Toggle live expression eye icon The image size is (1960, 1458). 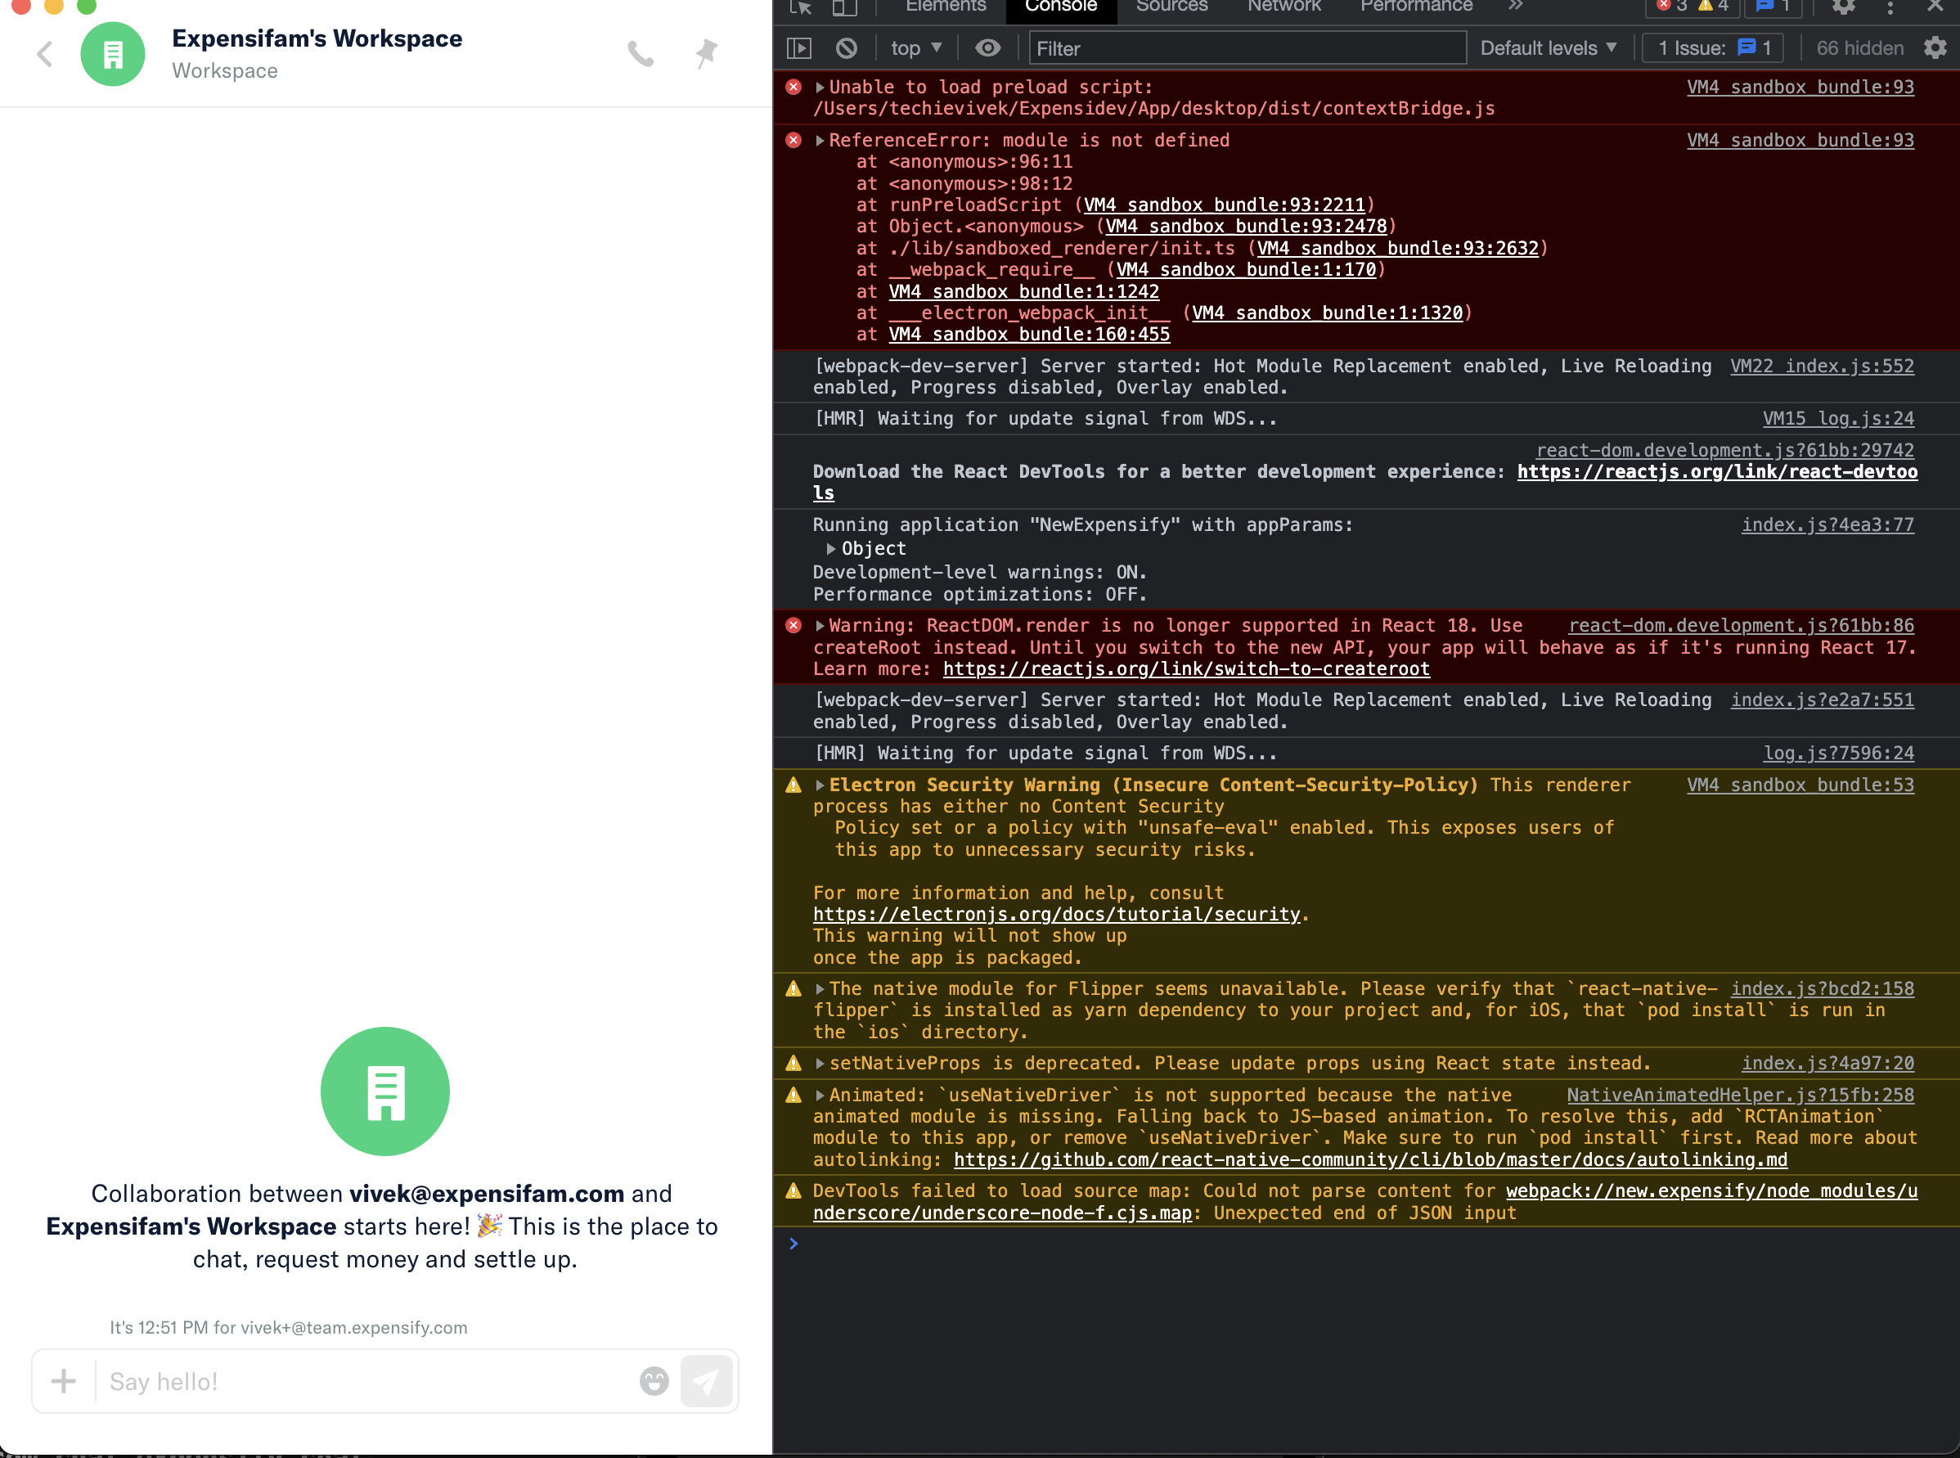(x=987, y=48)
